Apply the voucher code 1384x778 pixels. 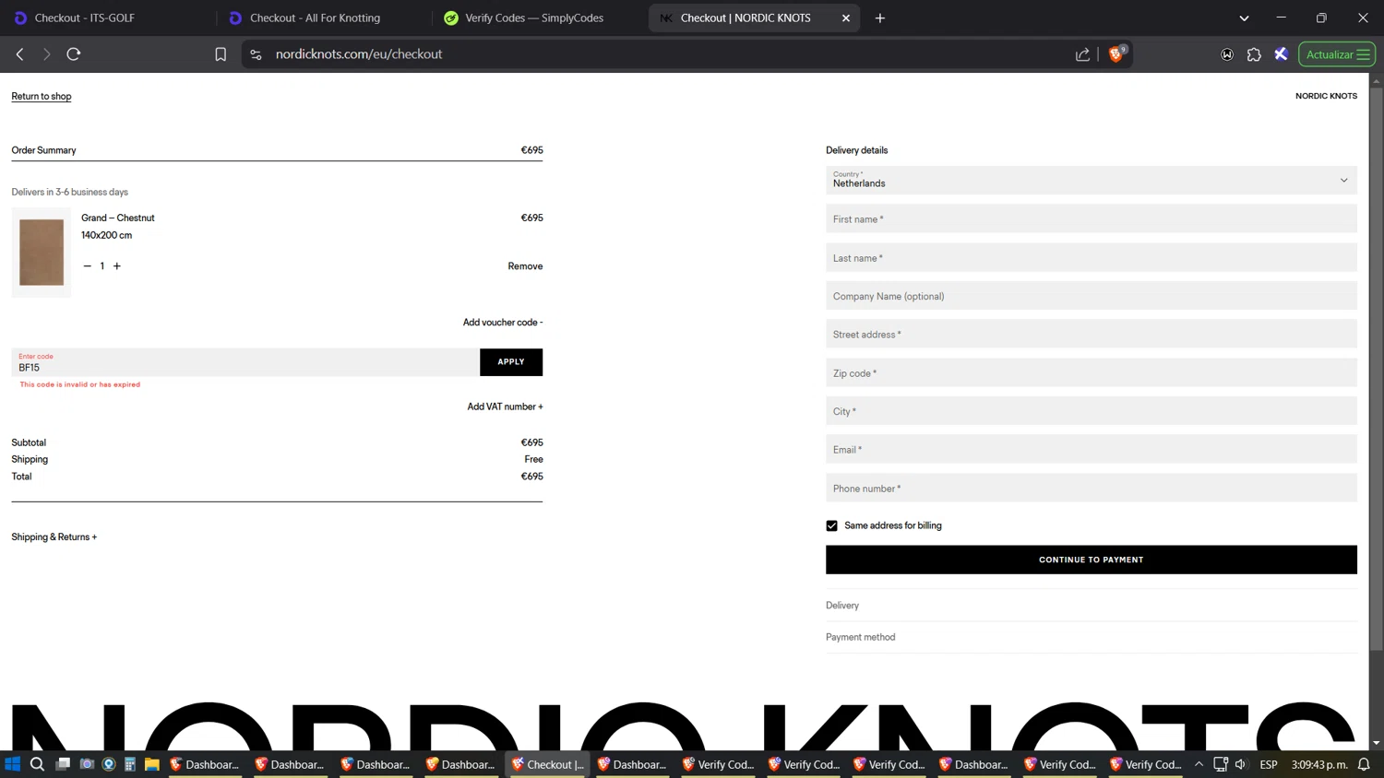[511, 362]
